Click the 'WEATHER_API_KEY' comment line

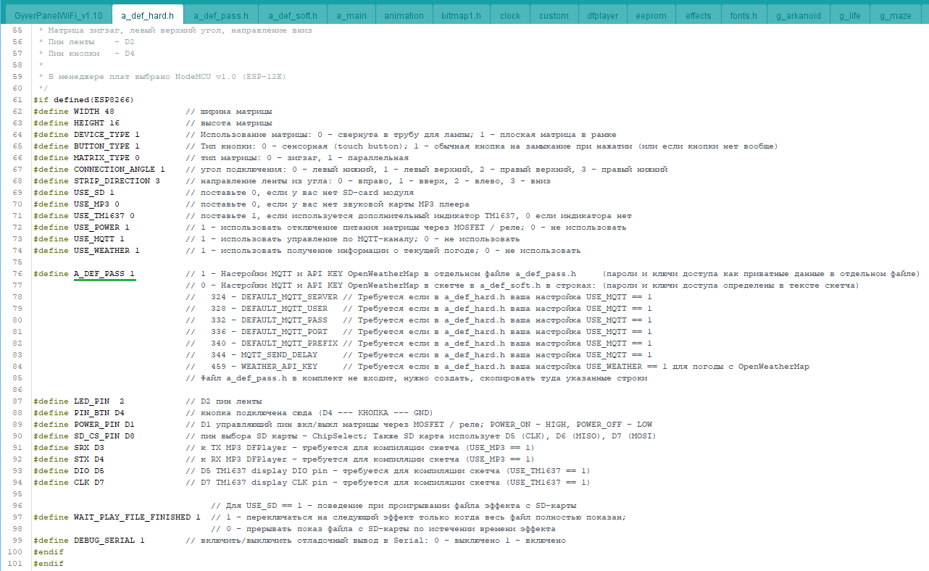pyautogui.click(x=498, y=367)
